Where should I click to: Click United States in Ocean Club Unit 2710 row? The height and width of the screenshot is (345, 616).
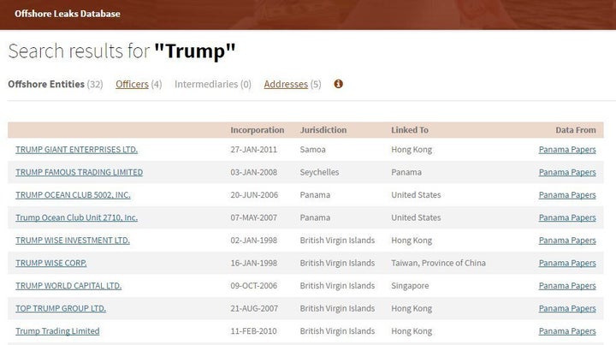click(x=416, y=217)
